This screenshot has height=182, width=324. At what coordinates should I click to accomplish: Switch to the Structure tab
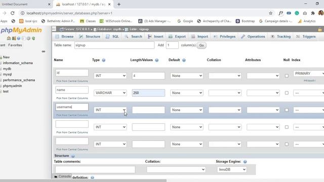coord(90,36)
